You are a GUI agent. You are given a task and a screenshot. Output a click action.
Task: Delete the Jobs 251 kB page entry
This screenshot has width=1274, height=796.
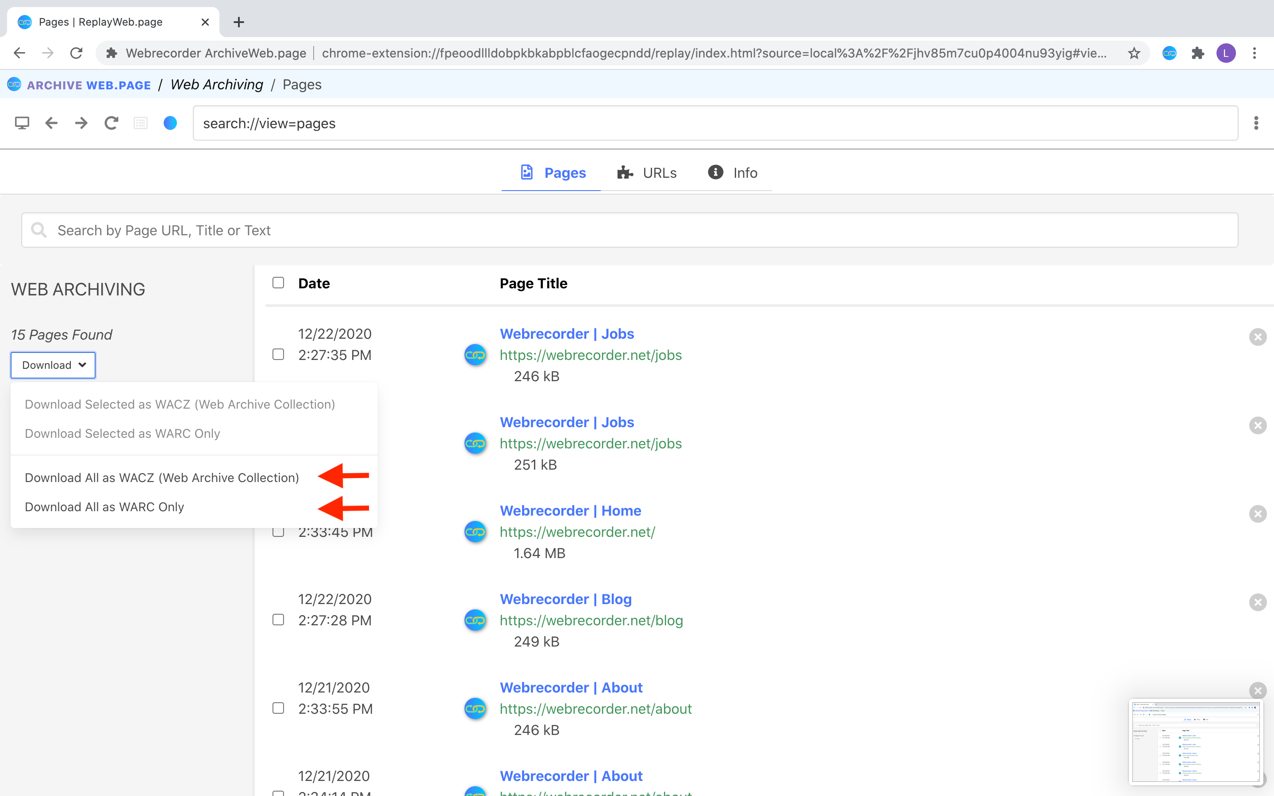[1258, 425]
